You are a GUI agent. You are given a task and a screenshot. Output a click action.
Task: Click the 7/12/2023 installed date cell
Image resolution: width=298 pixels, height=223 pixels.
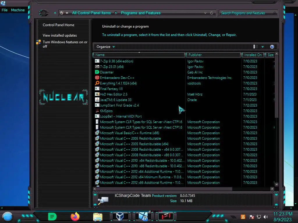click(x=250, y=105)
